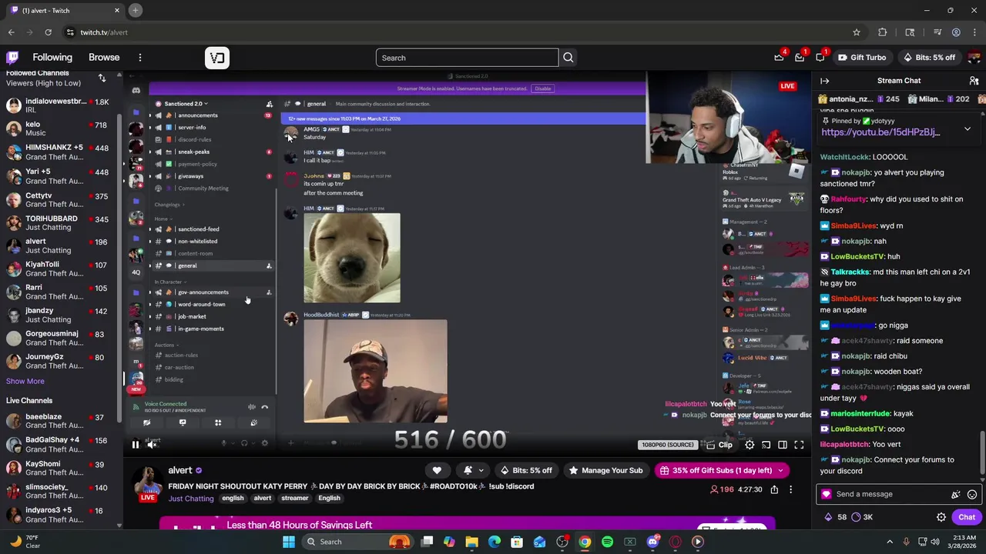This screenshot has width=986, height=554.
Task: Open the TORIHUBBARD channel
Action: [59, 223]
